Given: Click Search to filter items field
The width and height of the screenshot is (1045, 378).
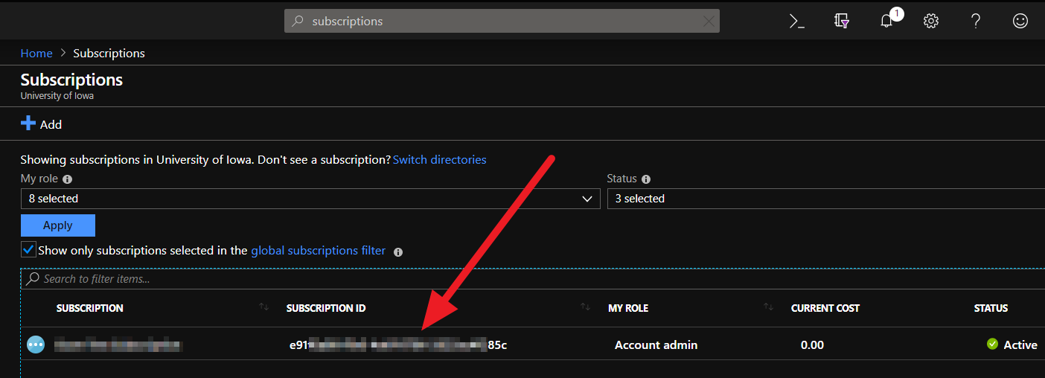Looking at the screenshot, I should point(533,279).
